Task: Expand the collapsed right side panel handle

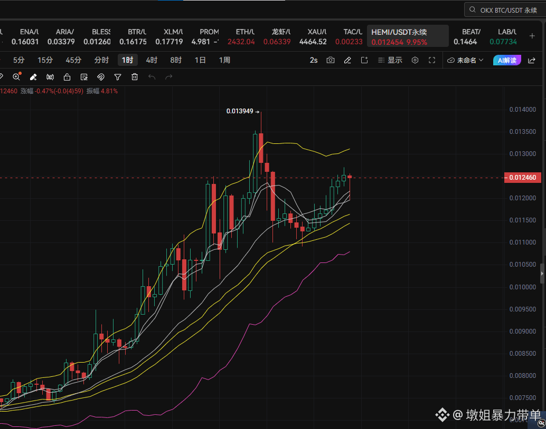Action: (542, 274)
